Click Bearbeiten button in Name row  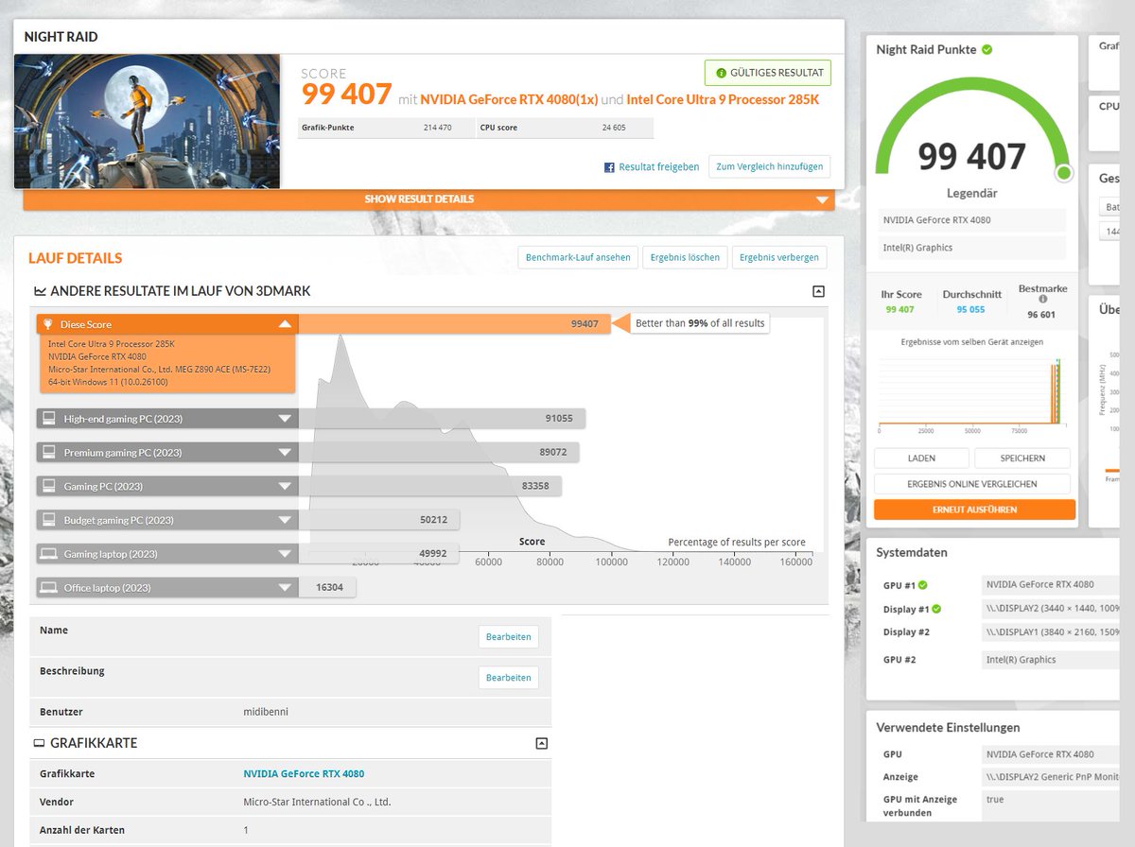pyautogui.click(x=509, y=636)
